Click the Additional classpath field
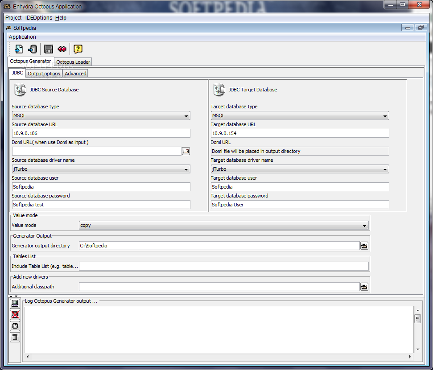 point(219,287)
